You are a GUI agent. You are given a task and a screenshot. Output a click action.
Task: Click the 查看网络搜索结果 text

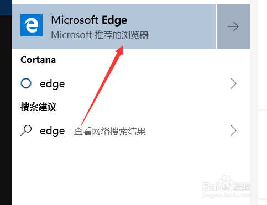[110, 132]
